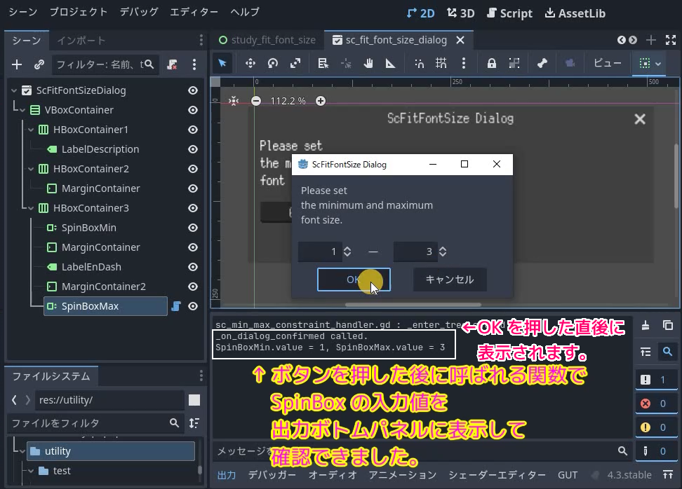Toggle visibility of LabelEnDash node

point(193,267)
